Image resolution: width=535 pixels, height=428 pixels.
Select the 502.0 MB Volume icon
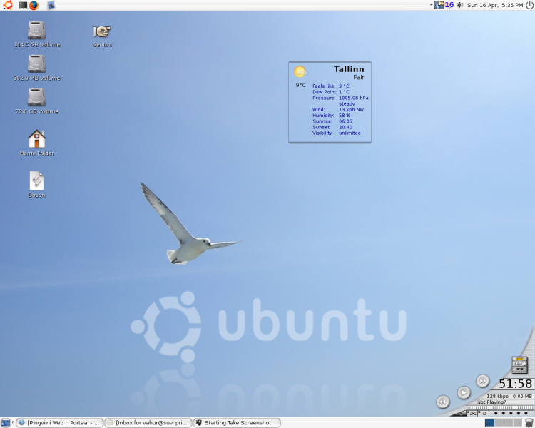[x=37, y=68]
